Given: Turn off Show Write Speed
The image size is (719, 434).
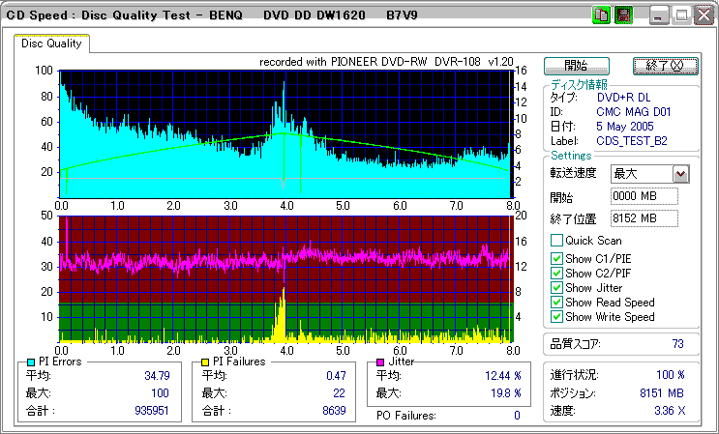Looking at the screenshot, I should [x=556, y=317].
